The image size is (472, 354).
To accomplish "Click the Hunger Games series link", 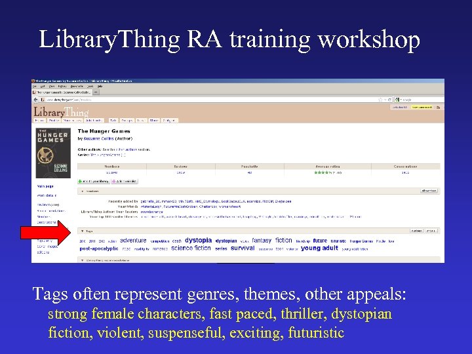I will (x=106, y=155).
